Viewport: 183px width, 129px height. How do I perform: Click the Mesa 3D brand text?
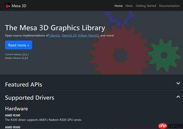19,6
